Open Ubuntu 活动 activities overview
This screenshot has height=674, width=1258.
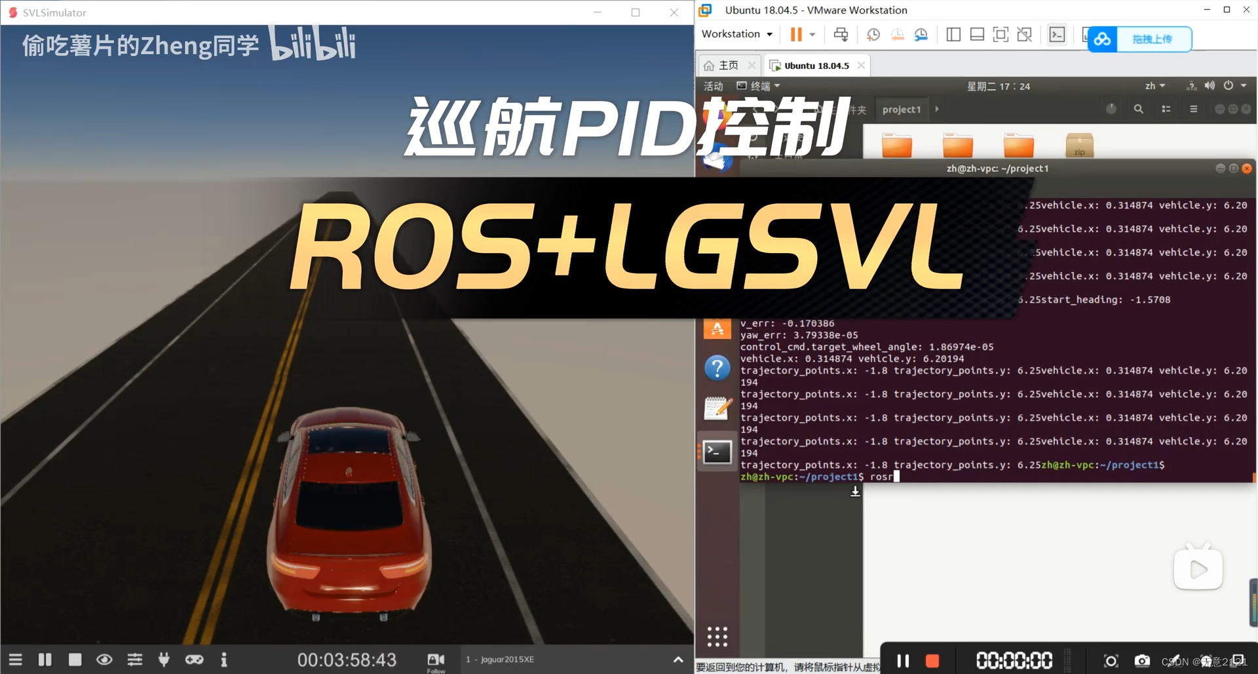[713, 87]
